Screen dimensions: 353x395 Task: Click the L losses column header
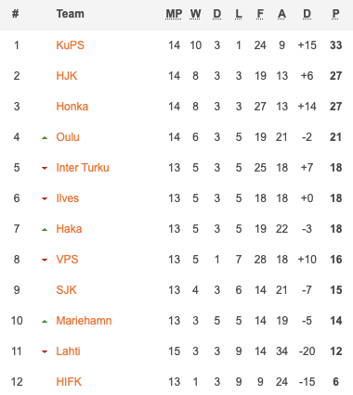[x=239, y=14]
